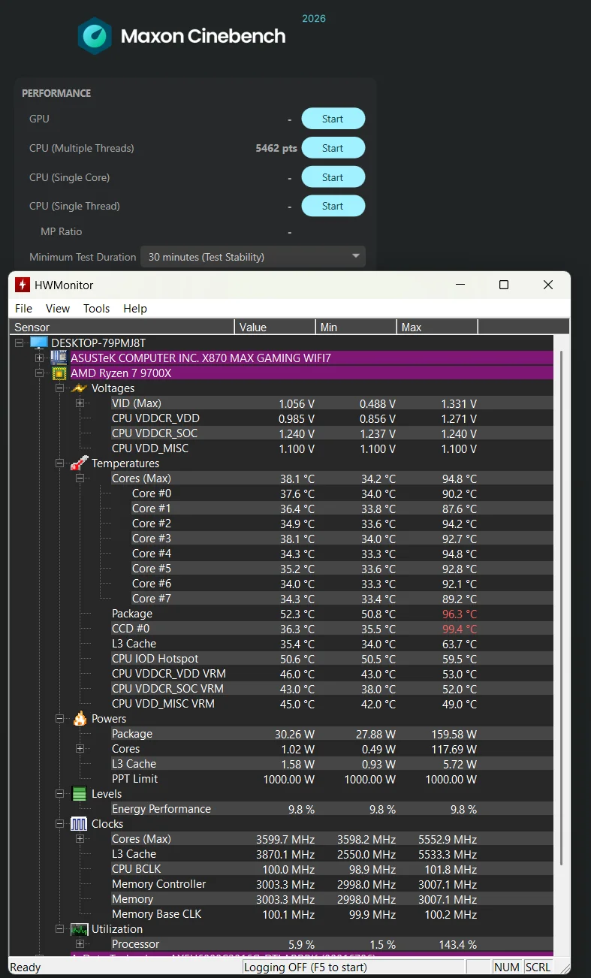Start the CPU (Multiple Threads) test
591x978 pixels.
[x=333, y=148]
